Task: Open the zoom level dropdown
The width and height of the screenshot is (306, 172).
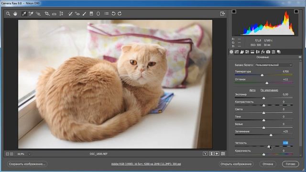Action: [29, 154]
